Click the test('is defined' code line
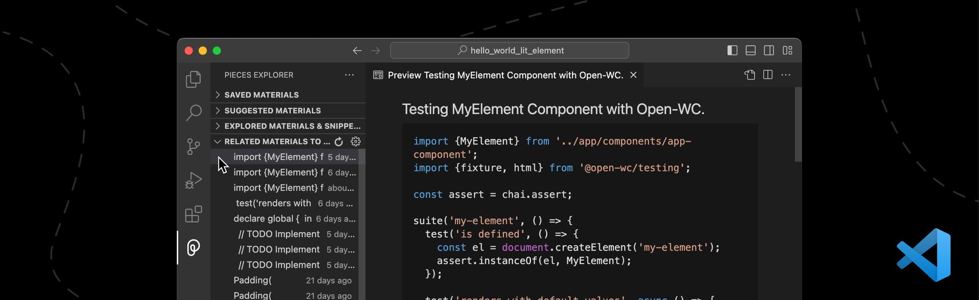 click(x=501, y=234)
